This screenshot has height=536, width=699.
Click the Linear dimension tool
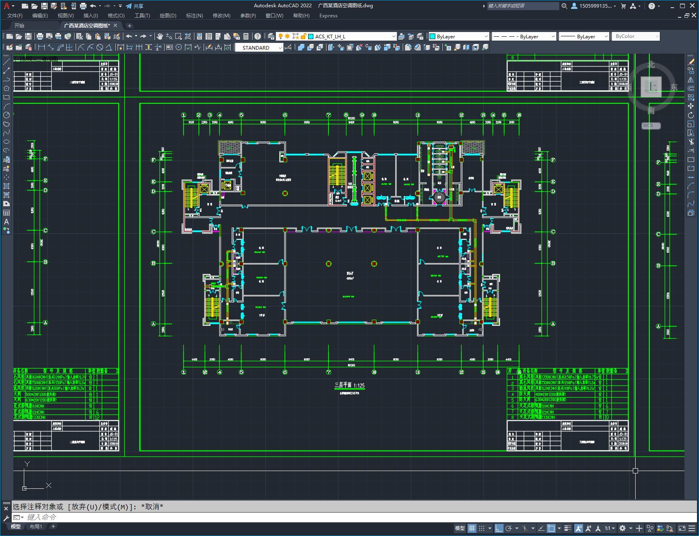click(42, 47)
